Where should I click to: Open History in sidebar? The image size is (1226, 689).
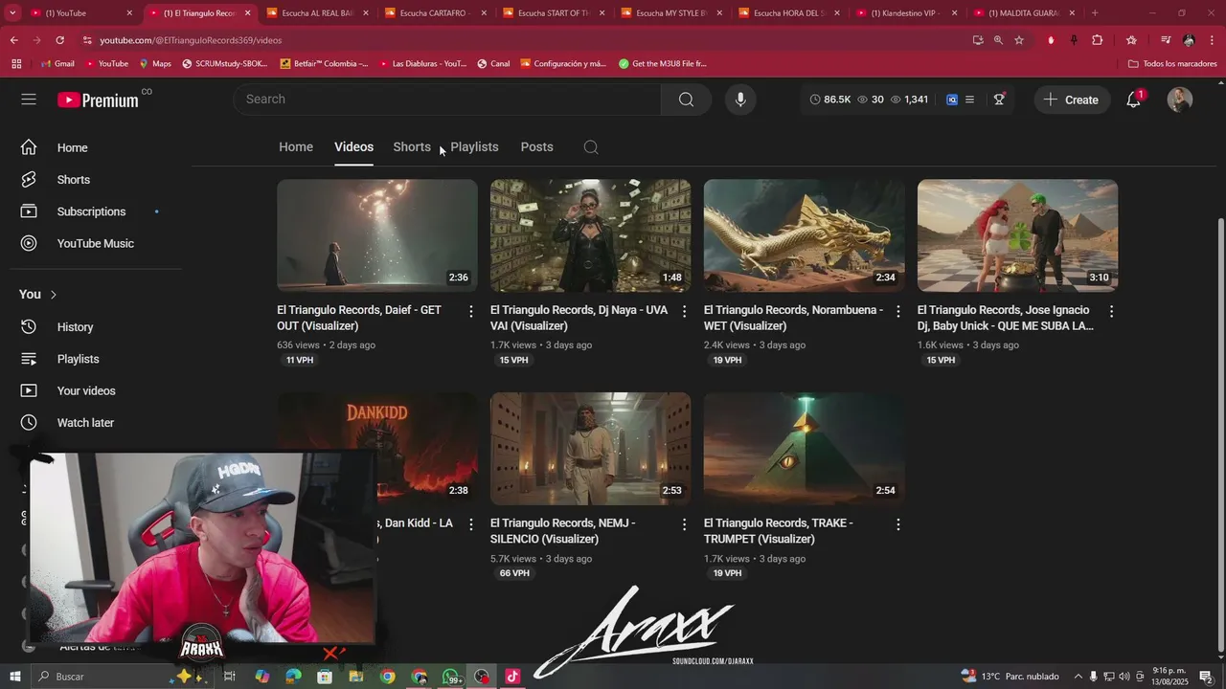tap(75, 327)
